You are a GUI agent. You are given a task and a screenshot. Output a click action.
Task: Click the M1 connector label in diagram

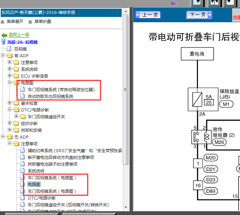[x=226, y=104]
